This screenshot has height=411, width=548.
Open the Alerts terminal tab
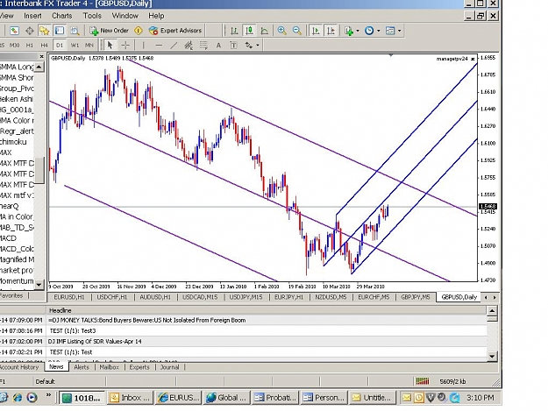pos(82,367)
